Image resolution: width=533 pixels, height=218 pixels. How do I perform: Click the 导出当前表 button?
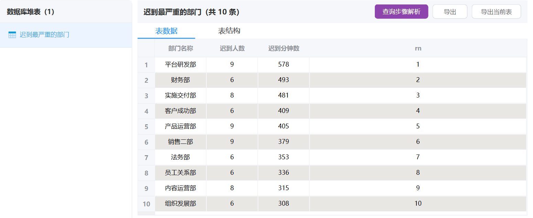tap(496, 12)
